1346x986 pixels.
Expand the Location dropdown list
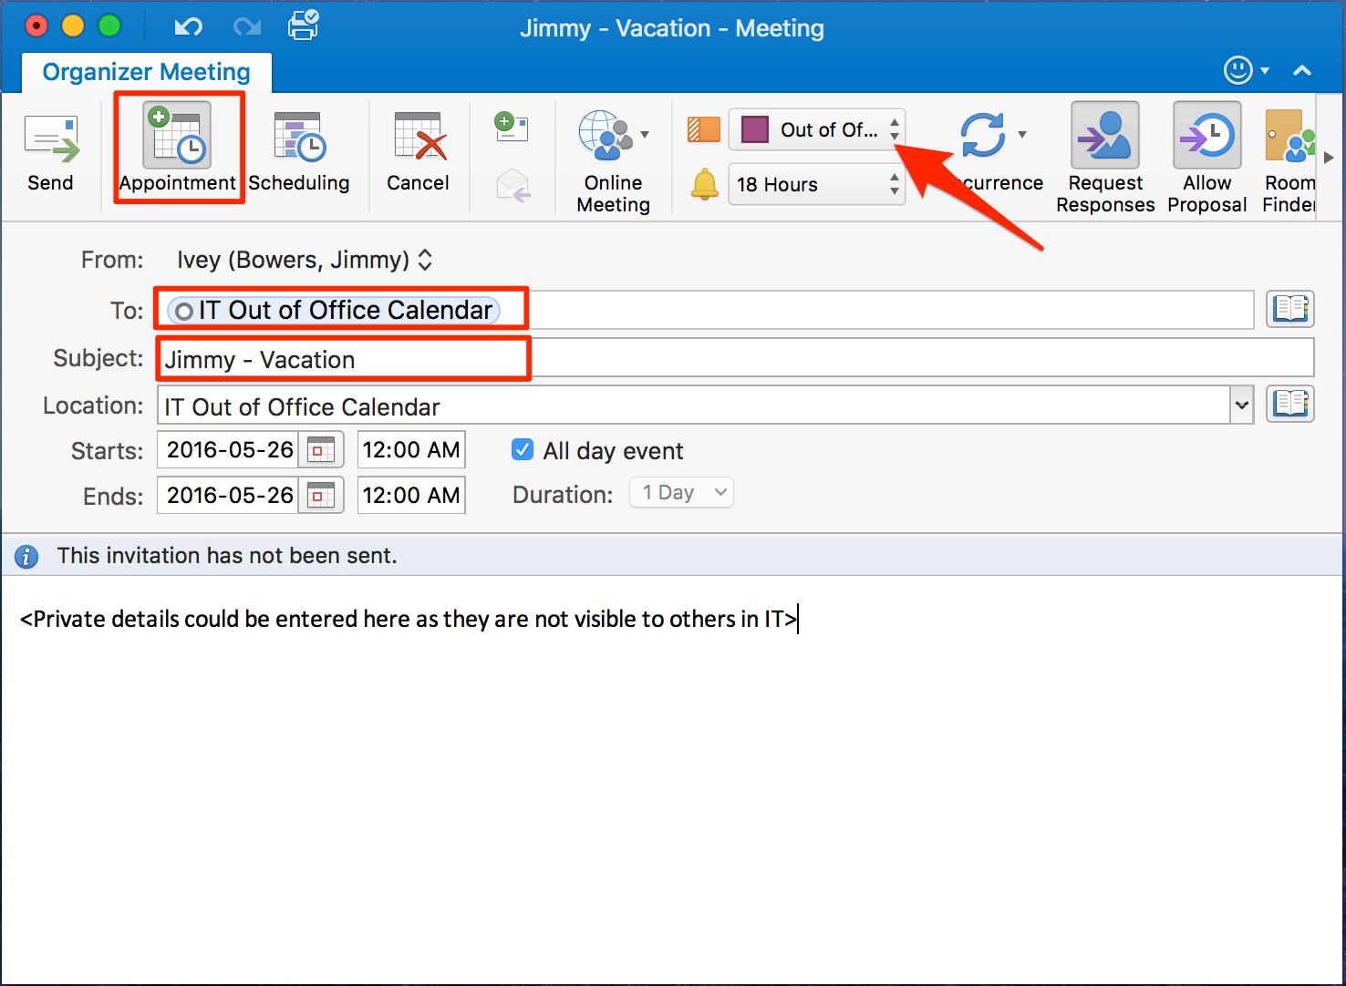tap(1241, 405)
